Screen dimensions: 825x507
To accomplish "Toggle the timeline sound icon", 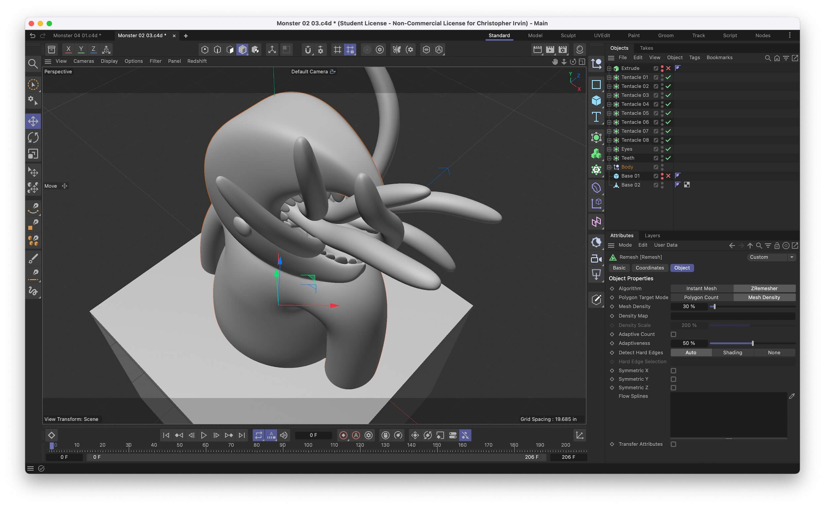I will (283, 435).
